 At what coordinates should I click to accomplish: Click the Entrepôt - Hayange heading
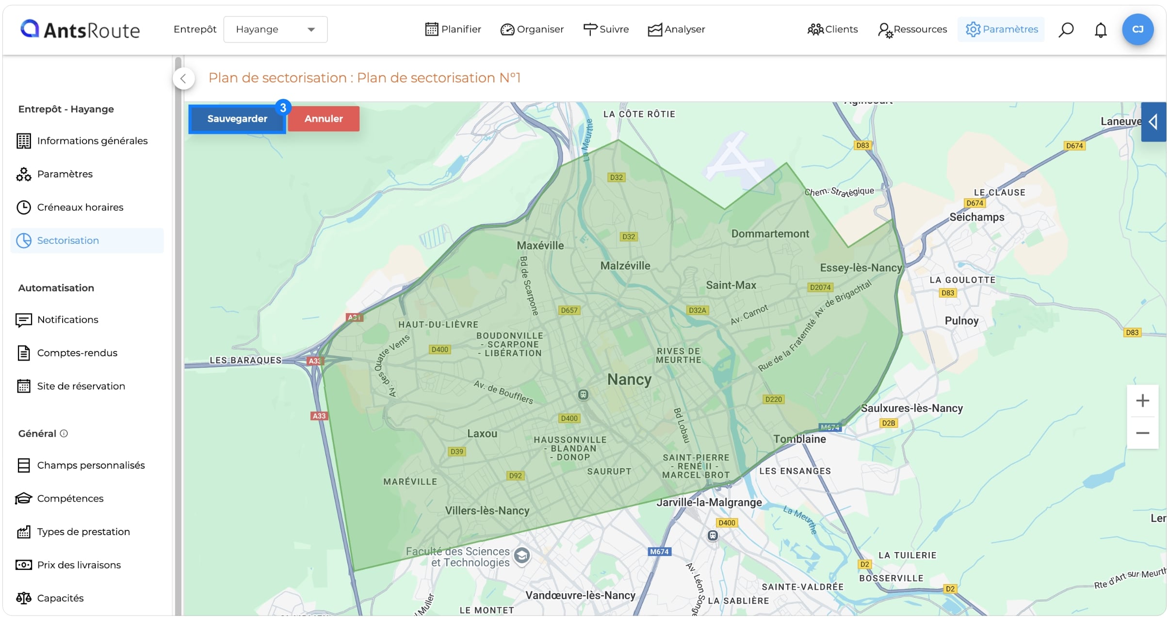(x=66, y=110)
